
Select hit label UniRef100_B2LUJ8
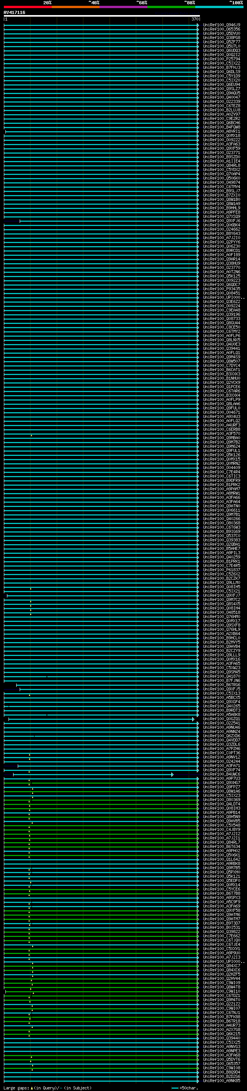221,110
